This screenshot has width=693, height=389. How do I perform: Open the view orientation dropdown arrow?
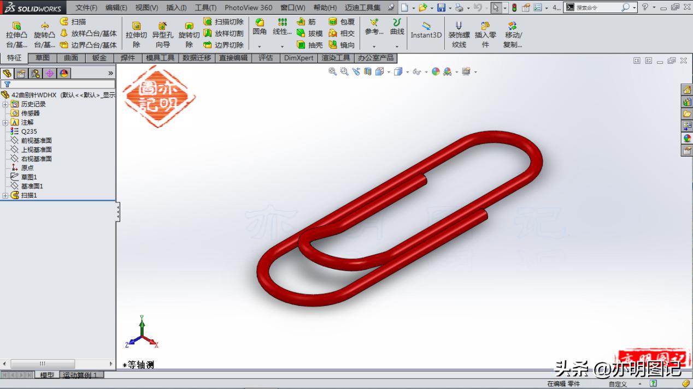click(x=389, y=71)
